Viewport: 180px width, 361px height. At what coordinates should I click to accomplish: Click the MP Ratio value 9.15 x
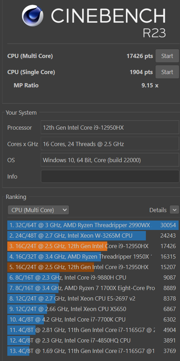tap(150, 85)
